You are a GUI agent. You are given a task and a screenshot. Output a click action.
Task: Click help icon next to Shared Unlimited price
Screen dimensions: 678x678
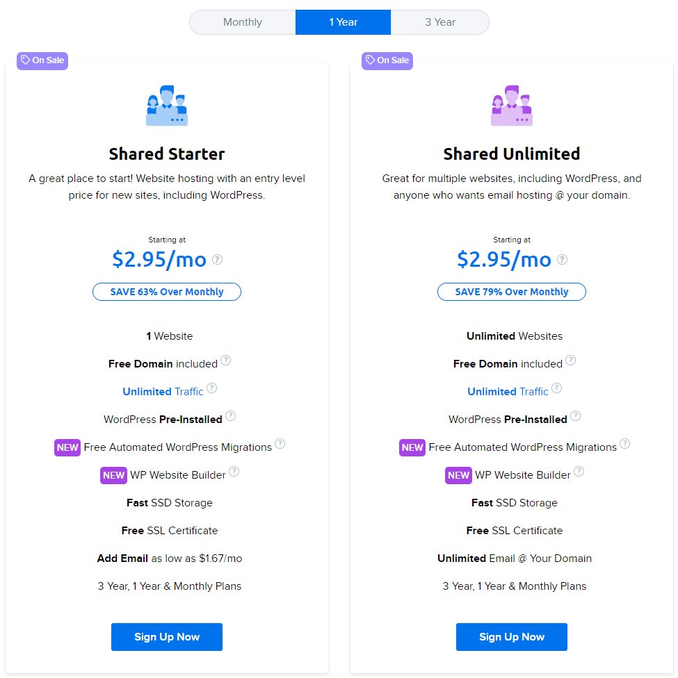tap(562, 259)
